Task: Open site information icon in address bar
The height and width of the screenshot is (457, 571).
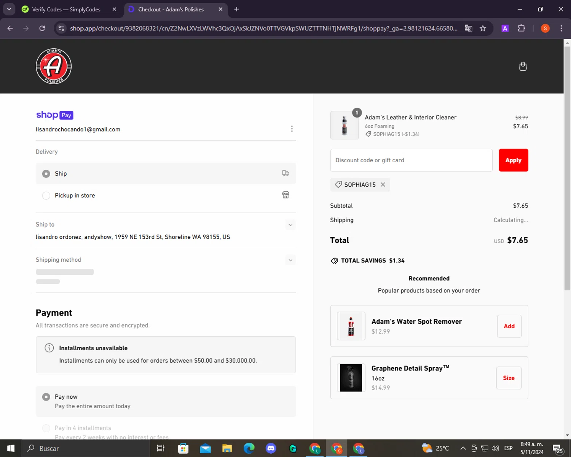Action: (61, 28)
